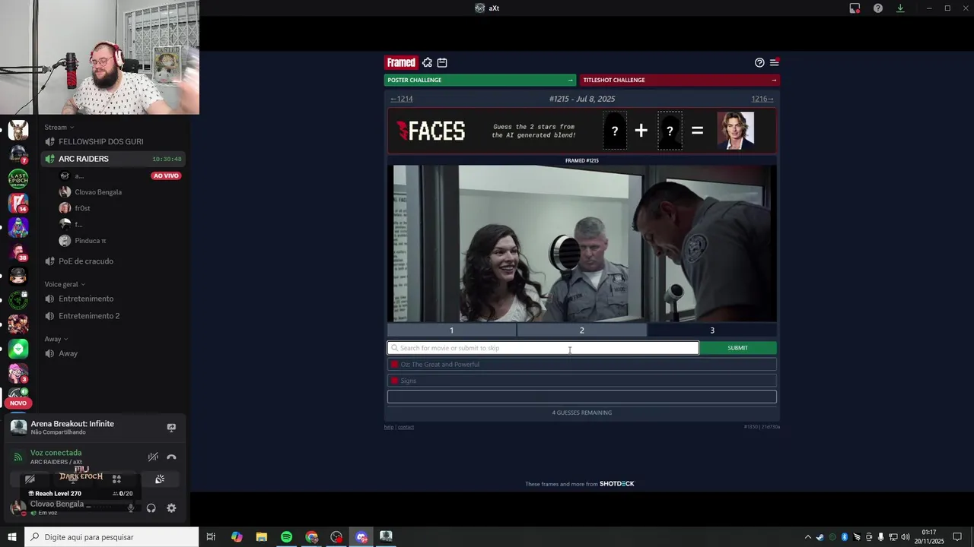Open the download icon in title bar
Viewport: 974px width, 547px height.
900,8
